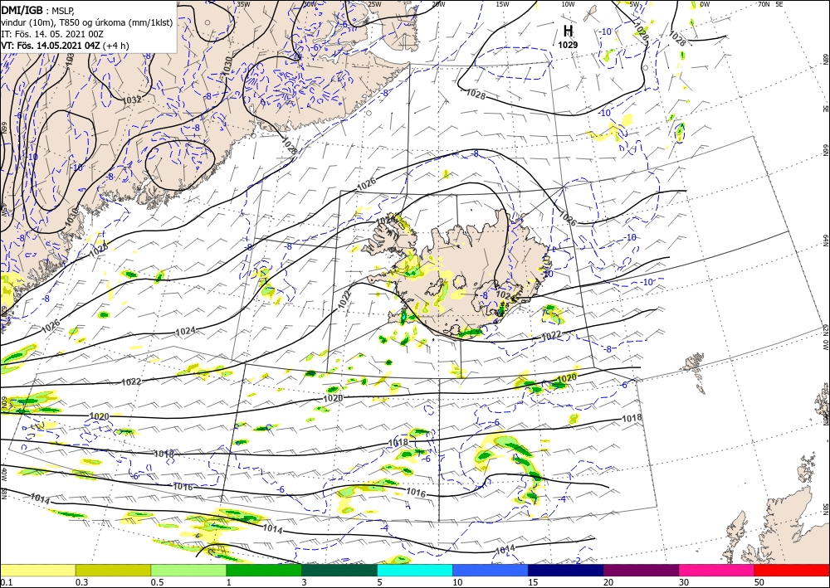Click the '20W' longitude label at top
This screenshot has width=830, height=588.
pos(438,4)
